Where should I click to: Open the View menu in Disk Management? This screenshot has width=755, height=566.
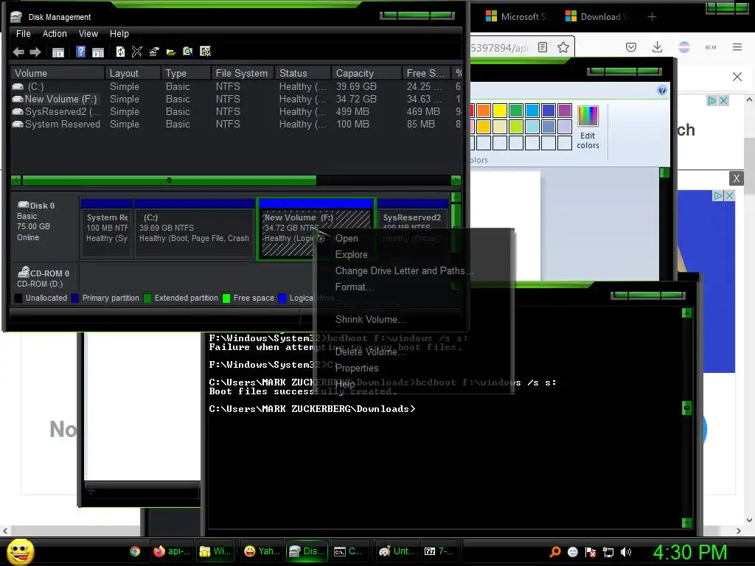[x=88, y=34]
